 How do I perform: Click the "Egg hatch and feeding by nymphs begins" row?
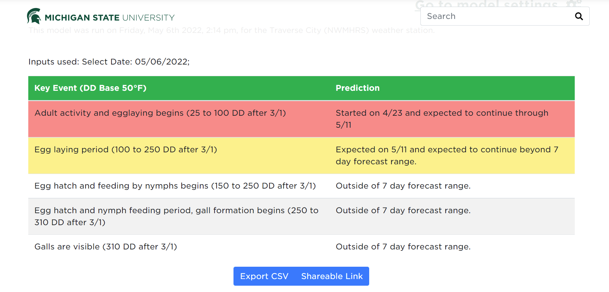pos(175,186)
